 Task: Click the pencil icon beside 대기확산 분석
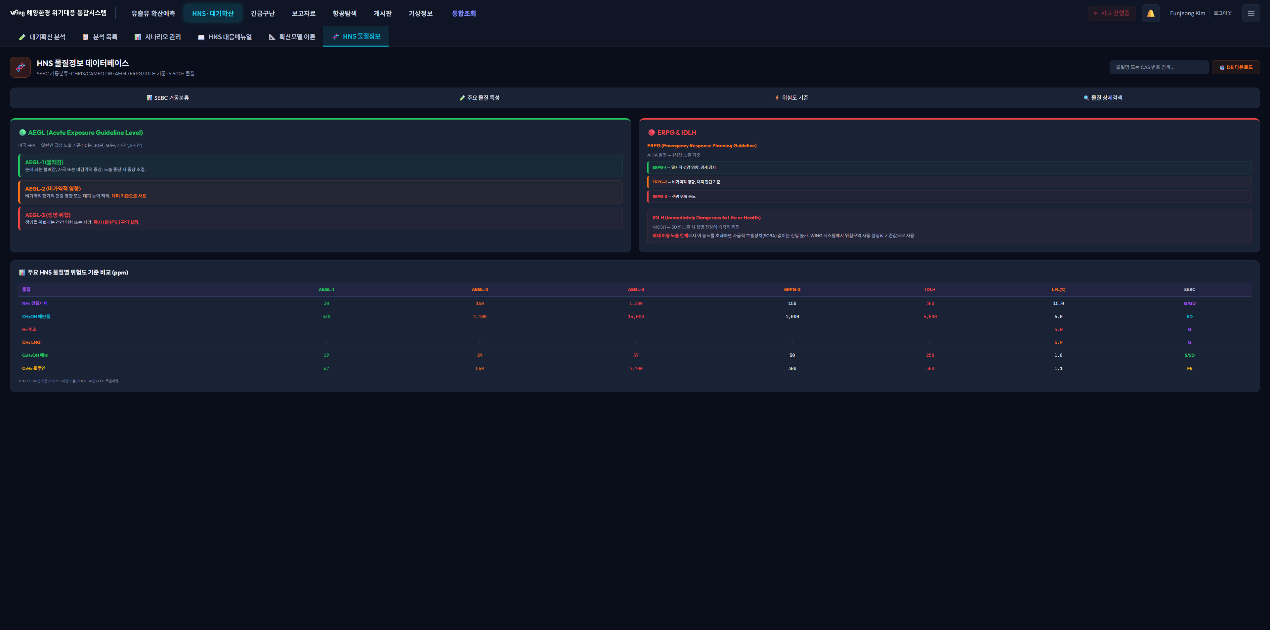22,37
